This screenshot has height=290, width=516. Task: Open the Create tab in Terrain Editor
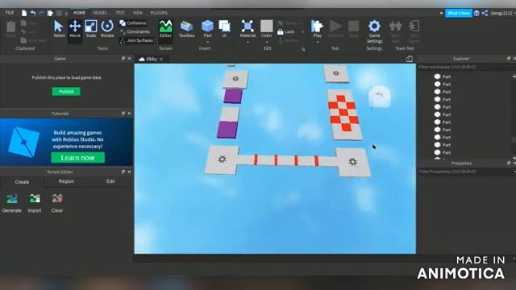point(22,182)
